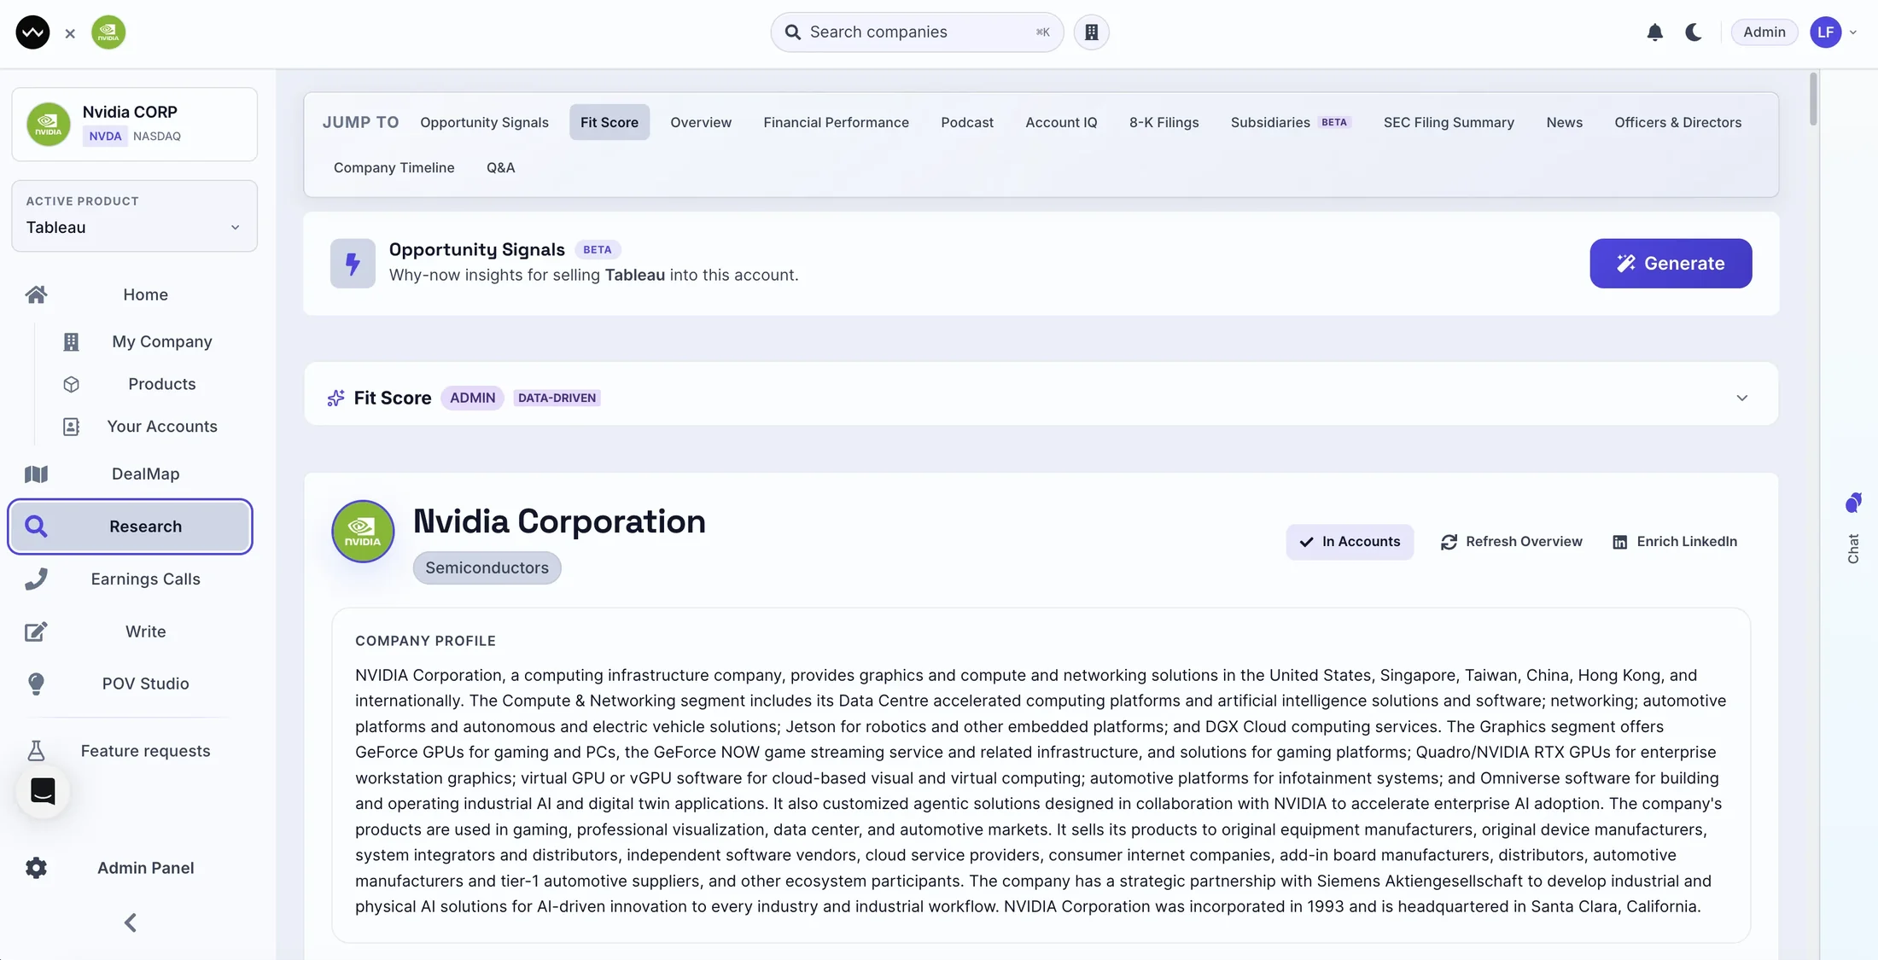Click the Earnings Calls phone icon

tap(36, 579)
